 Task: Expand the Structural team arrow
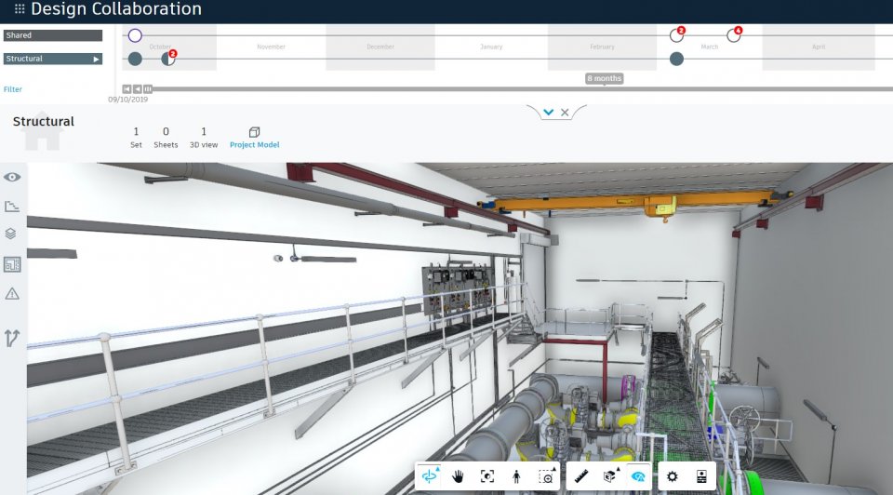pyautogui.click(x=96, y=59)
